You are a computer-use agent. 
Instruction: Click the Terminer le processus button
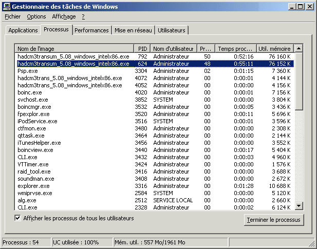pos(273,220)
